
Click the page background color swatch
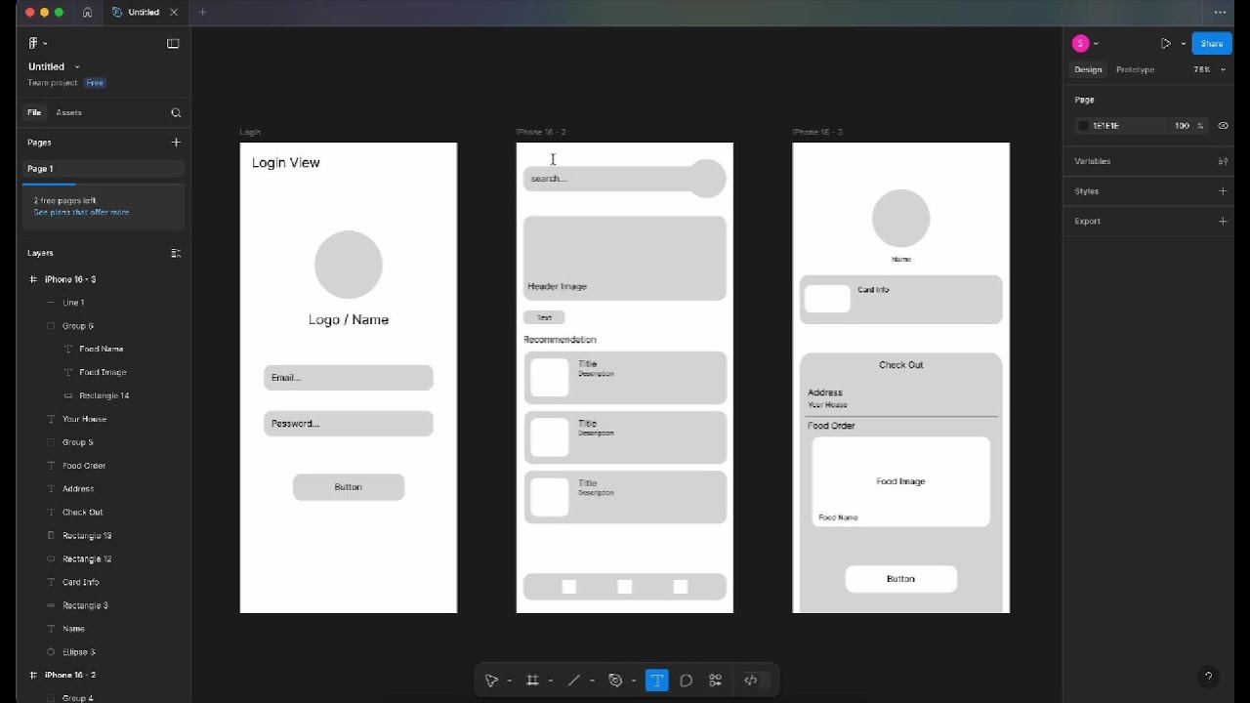(x=1082, y=126)
